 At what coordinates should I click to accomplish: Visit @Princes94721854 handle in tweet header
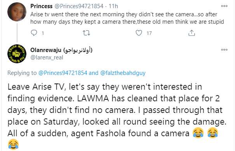79,6
